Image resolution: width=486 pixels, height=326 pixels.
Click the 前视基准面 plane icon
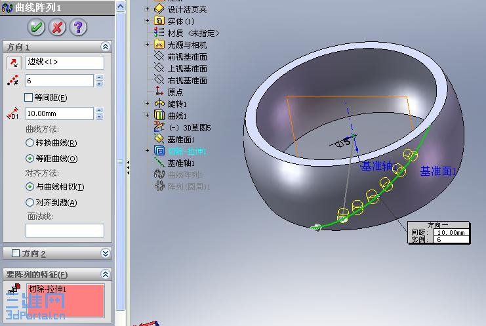click(159, 56)
